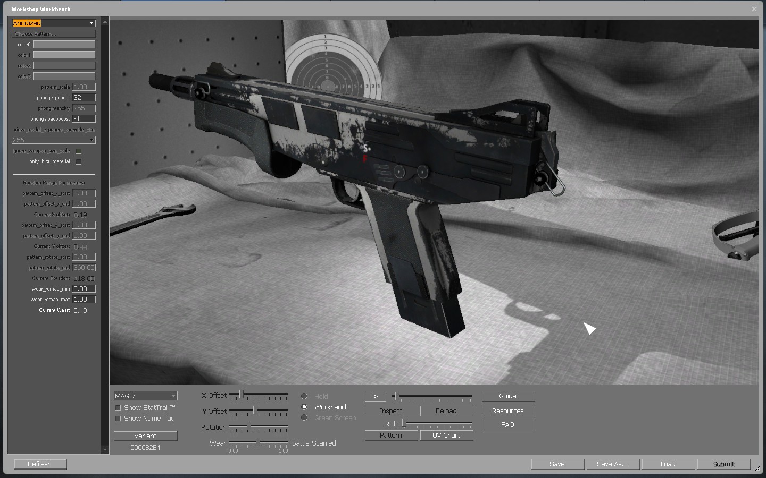The width and height of the screenshot is (766, 478).
Task: Adjust the animation playback slider
Action: tap(432, 396)
